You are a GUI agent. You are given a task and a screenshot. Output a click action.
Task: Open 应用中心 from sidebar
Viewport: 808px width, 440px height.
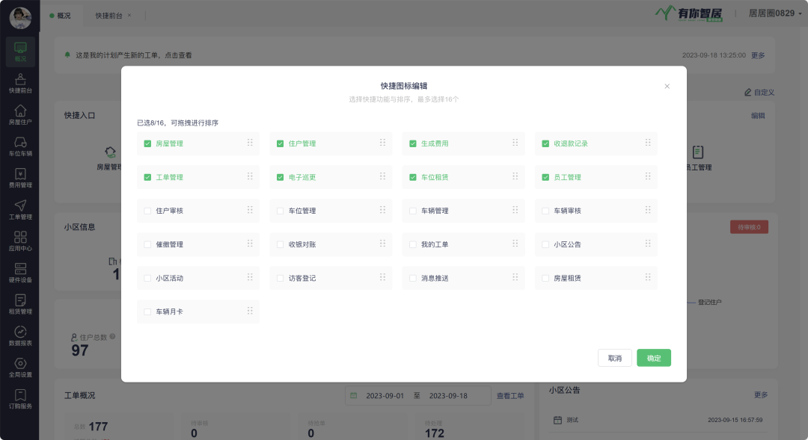point(20,241)
